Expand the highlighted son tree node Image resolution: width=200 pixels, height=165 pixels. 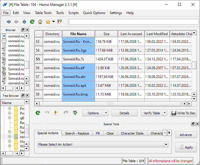coord(9,137)
